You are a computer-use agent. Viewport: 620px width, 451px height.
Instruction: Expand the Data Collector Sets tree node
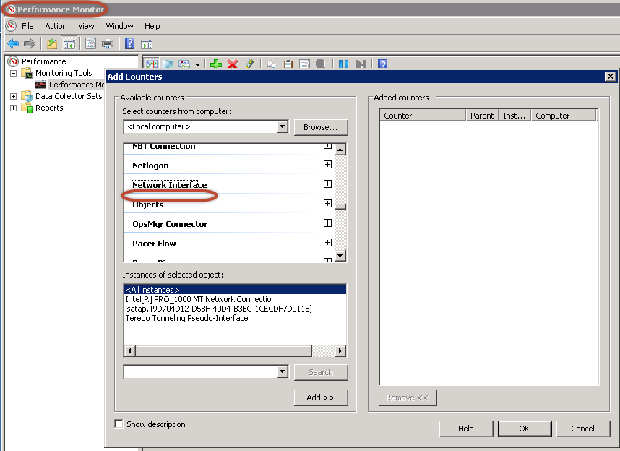[x=14, y=97]
